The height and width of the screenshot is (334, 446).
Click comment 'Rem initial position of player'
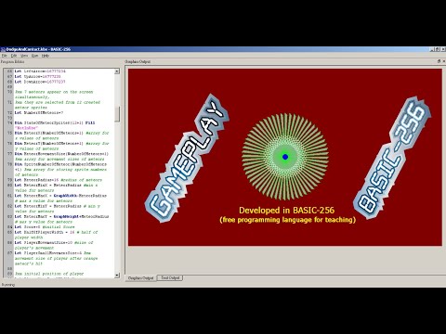(49, 274)
